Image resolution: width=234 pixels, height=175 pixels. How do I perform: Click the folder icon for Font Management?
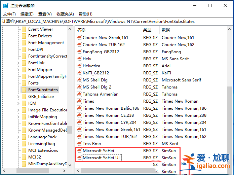24,43
